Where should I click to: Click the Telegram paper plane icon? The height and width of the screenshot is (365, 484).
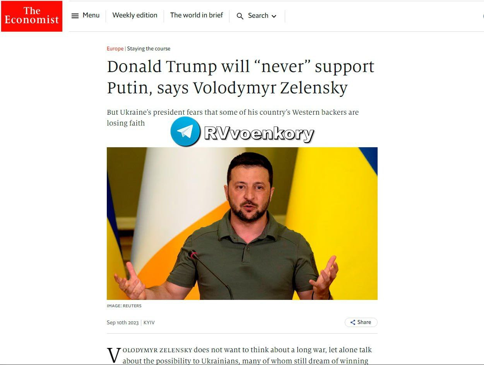pyautogui.click(x=185, y=132)
